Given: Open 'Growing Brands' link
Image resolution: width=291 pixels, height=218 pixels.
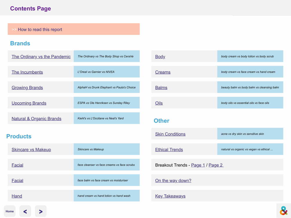Looking at the screenshot, I should click(27, 88).
